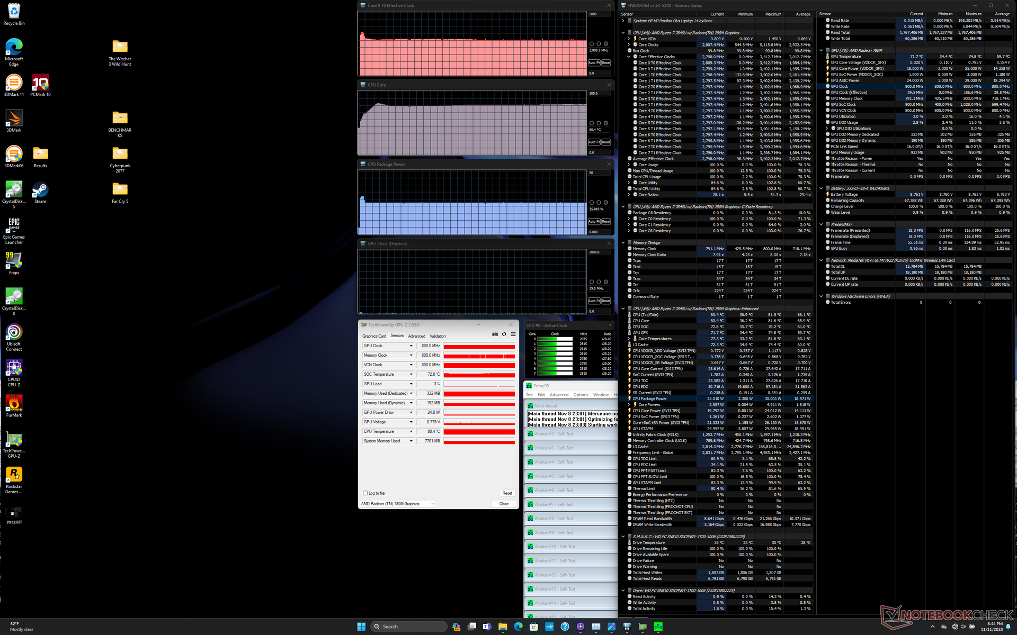Open GPU Clock sensor dropdown
Viewport: 1017px width, 635px height.
click(411, 346)
